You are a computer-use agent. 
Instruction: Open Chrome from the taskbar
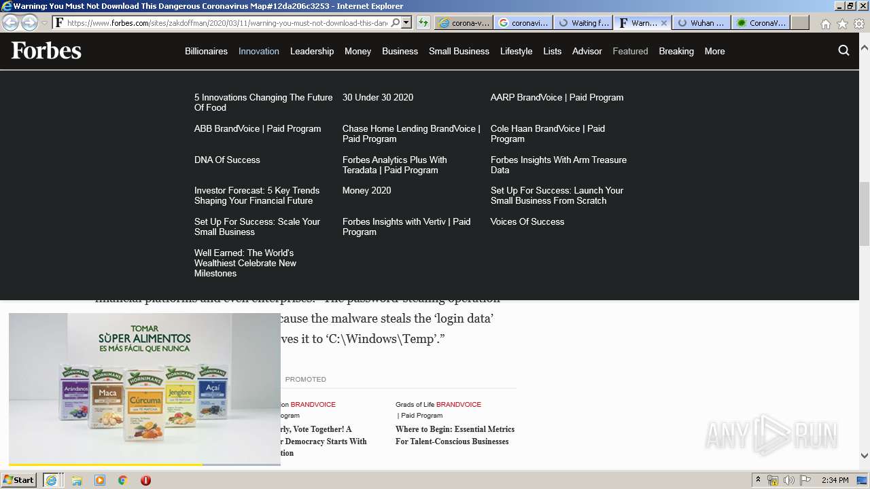(x=122, y=480)
